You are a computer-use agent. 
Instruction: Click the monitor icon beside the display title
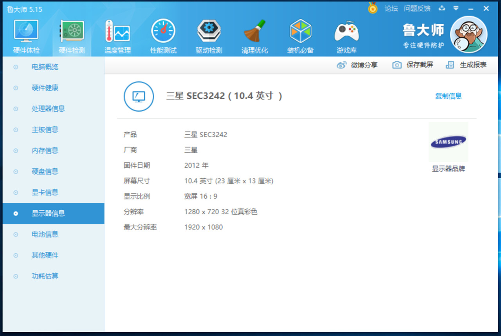(139, 96)
